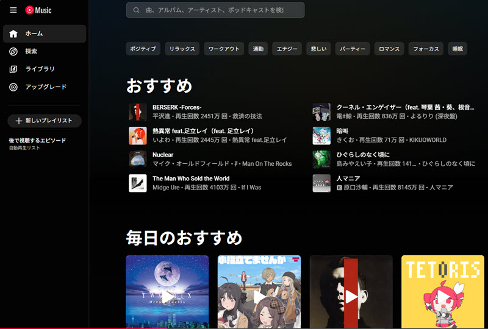Select the ワークアウト mood chip
488x329 pixels.
tap(224, 49)
